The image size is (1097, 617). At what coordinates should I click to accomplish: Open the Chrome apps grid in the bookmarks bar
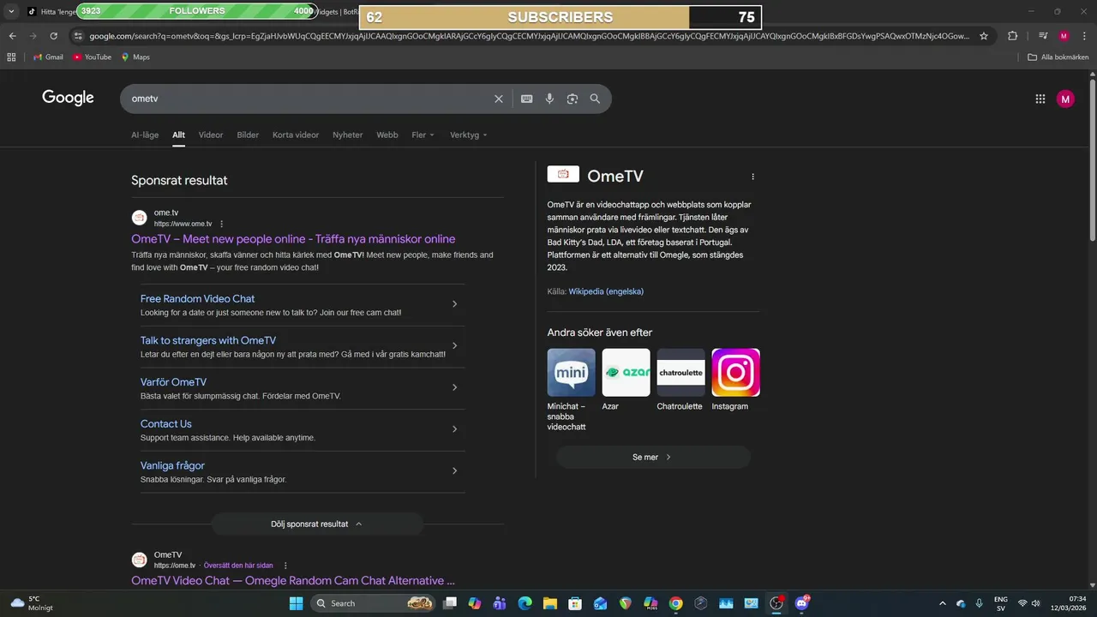(11, 57)
